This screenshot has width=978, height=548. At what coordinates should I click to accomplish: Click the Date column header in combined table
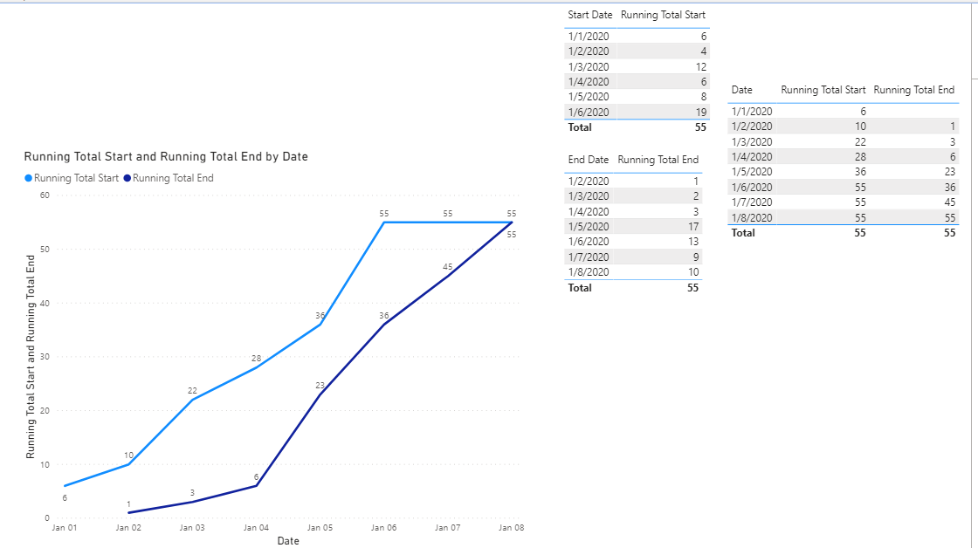[x=741, y=90]
